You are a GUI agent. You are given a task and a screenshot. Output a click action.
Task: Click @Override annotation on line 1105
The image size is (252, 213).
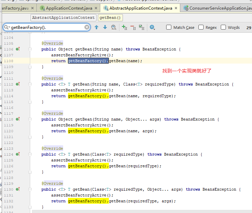pos(53,43)
